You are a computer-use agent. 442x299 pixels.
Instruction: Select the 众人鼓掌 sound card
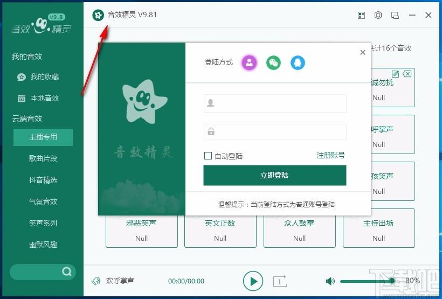(299, 231)
